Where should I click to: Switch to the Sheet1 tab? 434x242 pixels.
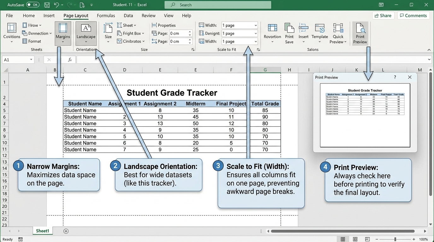(43, 231)
